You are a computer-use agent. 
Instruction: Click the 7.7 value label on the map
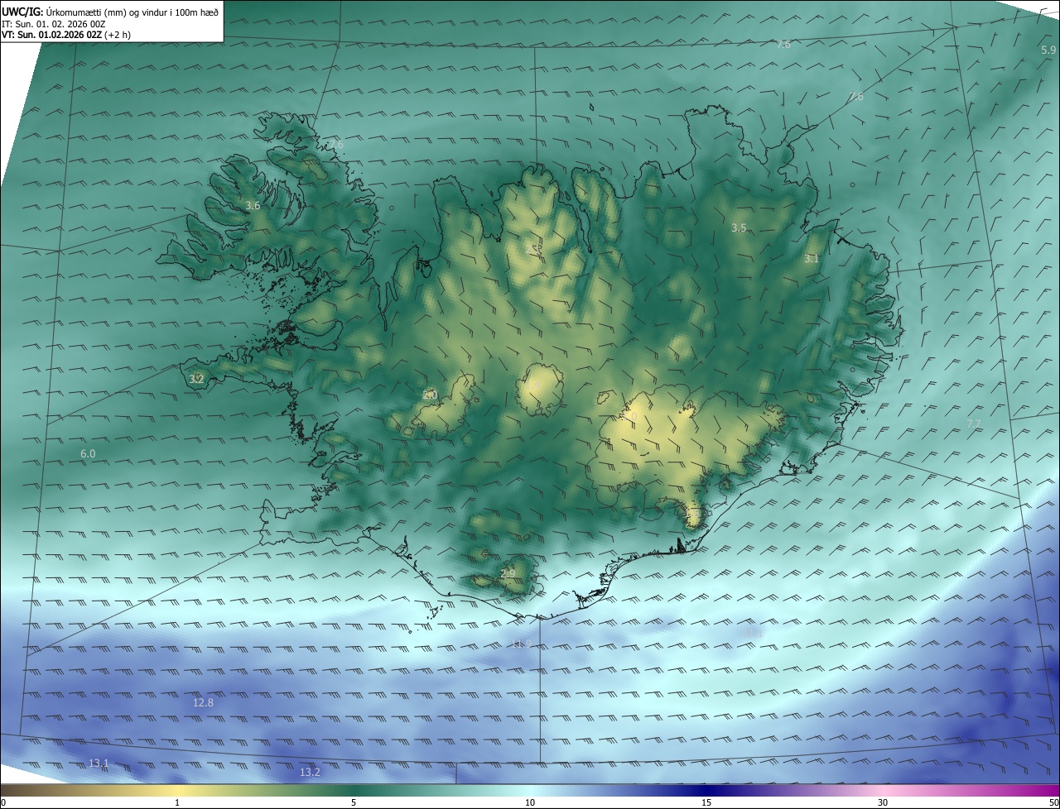[x=974, y=424]
